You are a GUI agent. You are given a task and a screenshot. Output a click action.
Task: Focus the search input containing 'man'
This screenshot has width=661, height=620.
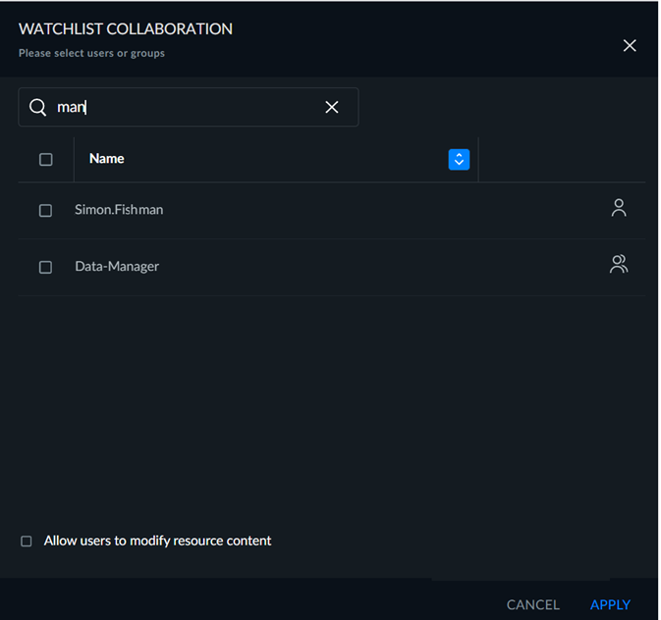coord(188,107)
